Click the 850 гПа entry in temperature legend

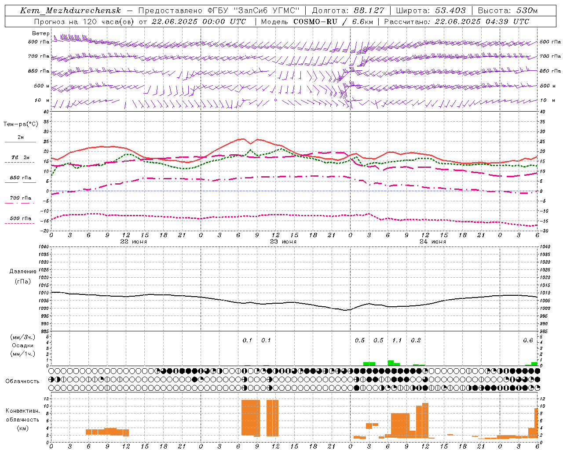(21, 178)
